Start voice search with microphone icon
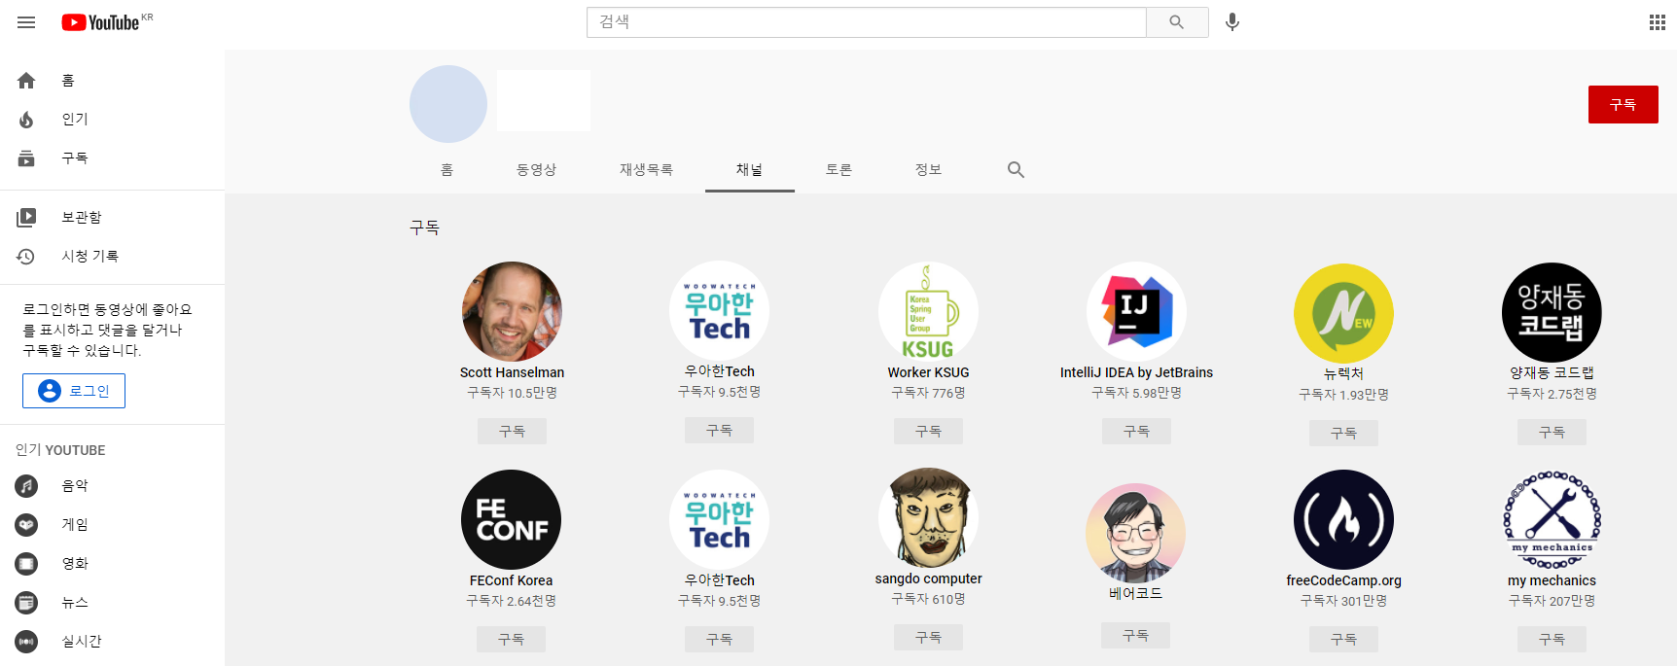1677x666 pixels. [1232, 22]
